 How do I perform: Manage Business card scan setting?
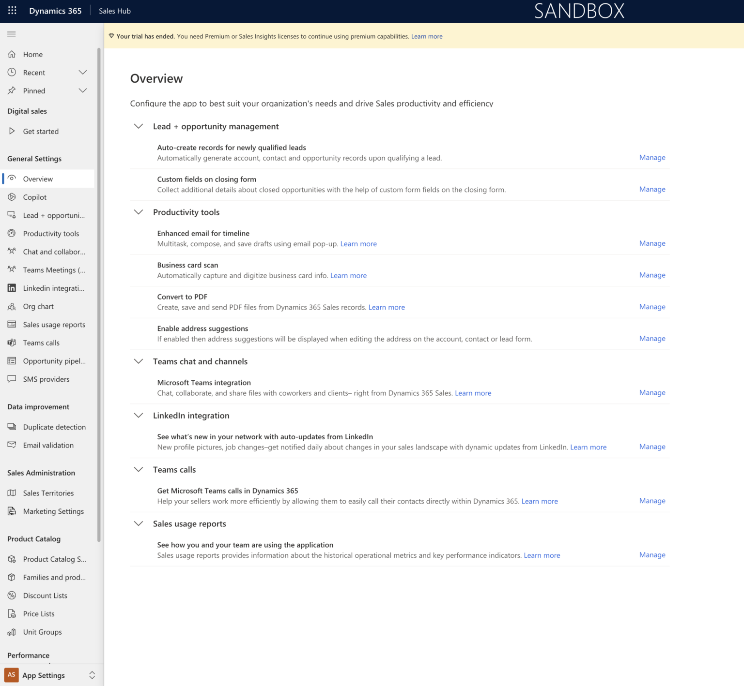pyautogui.click(x=652, y=275)
